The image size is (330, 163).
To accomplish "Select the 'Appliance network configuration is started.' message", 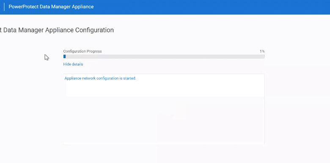I will pyautogui.click(x=100, y=78).
